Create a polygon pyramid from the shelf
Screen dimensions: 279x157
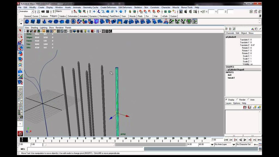point(62,22)
